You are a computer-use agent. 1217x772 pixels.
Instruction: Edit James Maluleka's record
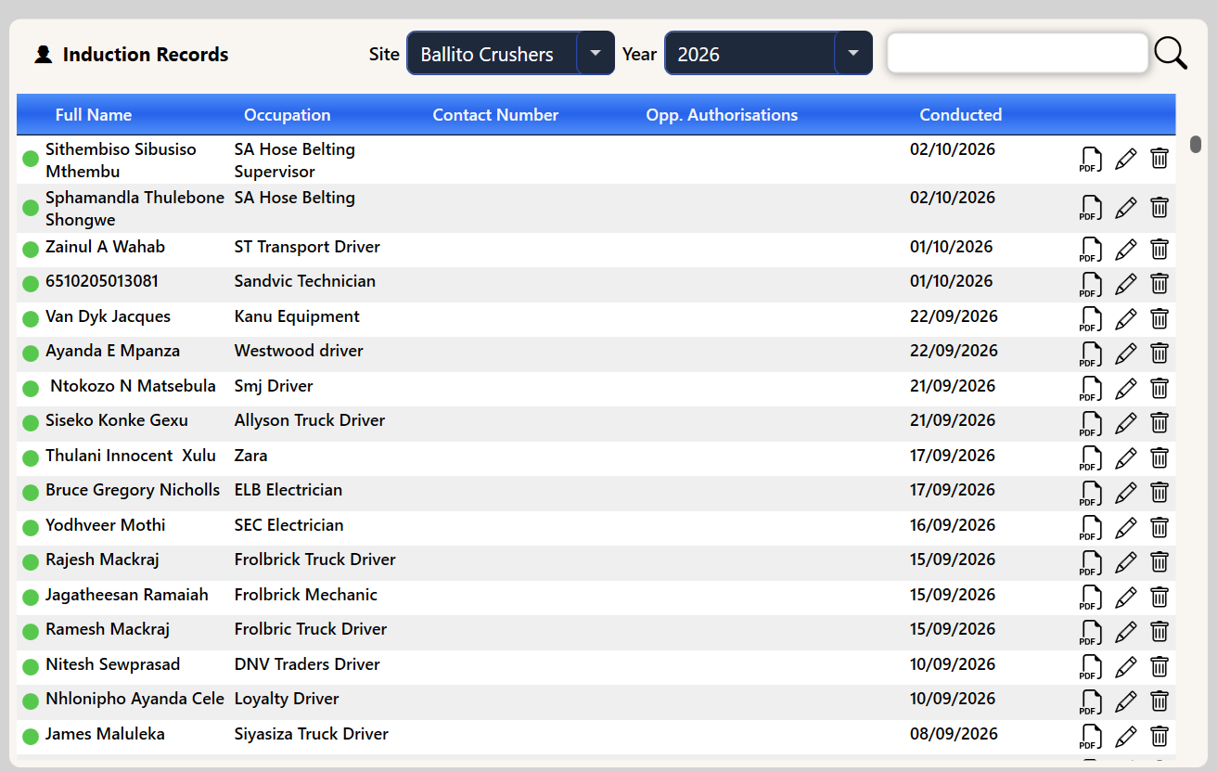click(1125, 737)
